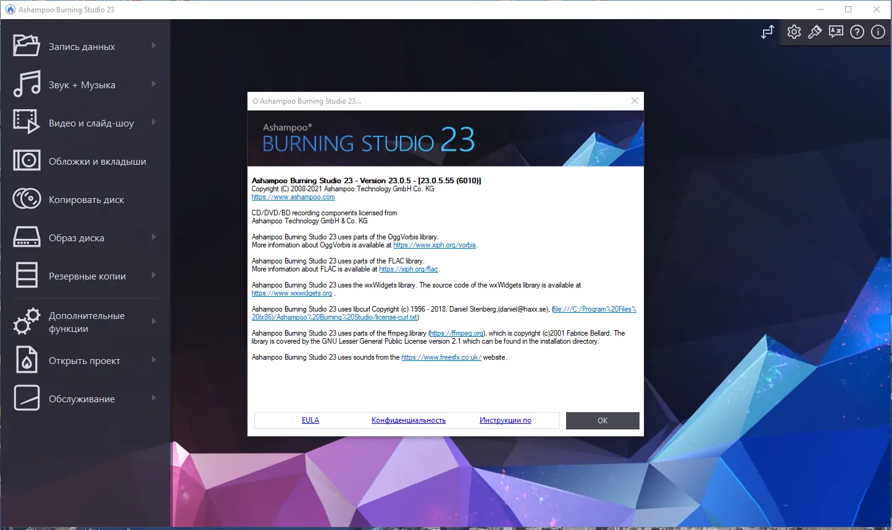The image size is (892, 530).
Task: Open the Копировать диск copy disc icon
Action: [x=26, y=199]
